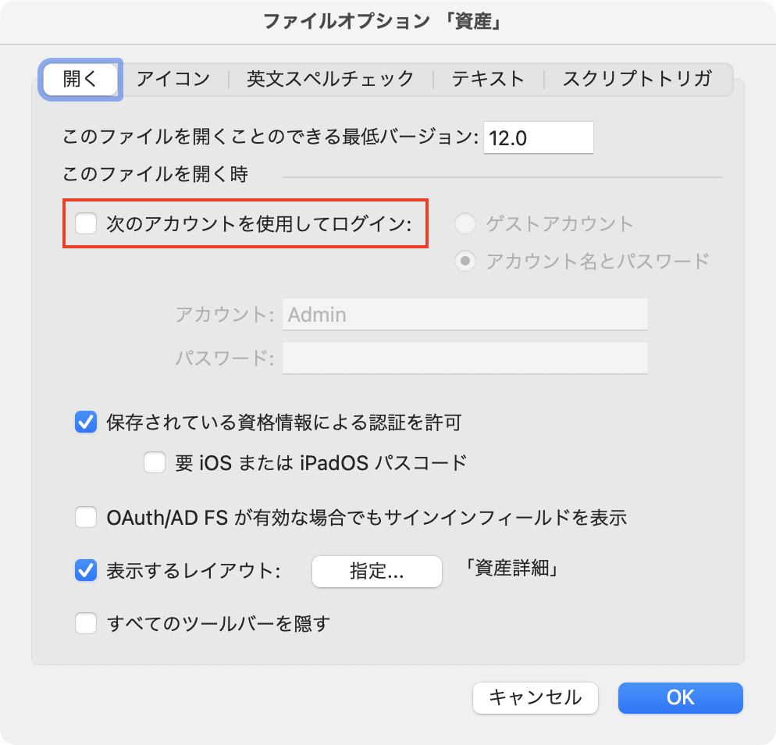Enable 要 iOS または iPadOS パスコード
Viewport: 776px width, 745px height.
[154, 462]
